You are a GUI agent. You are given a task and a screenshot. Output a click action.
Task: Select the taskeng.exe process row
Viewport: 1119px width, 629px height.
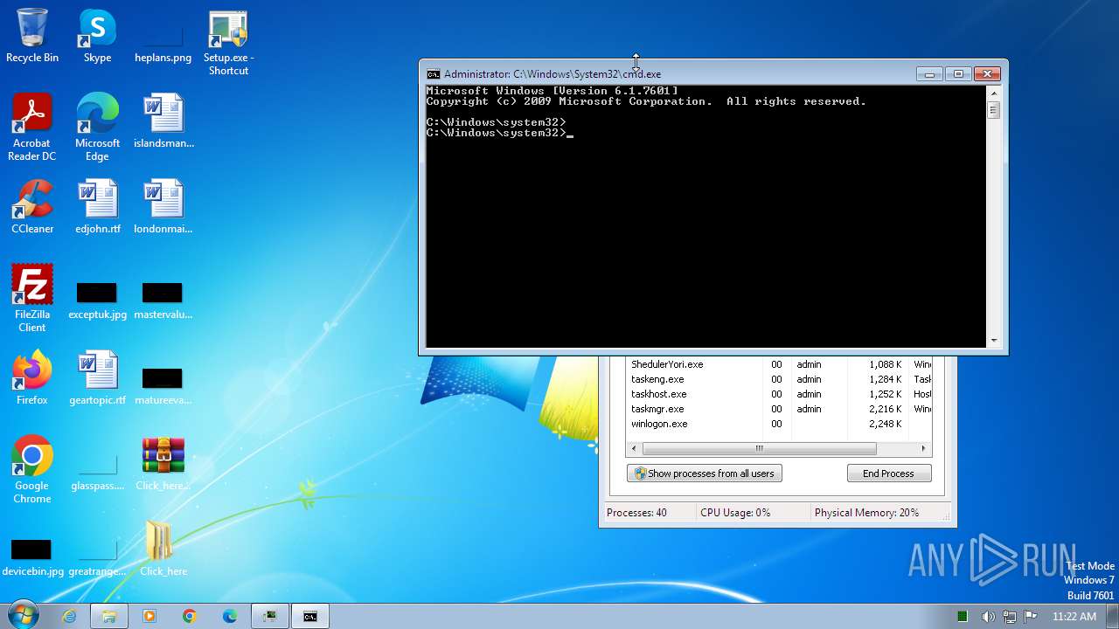tap(779, 379)
